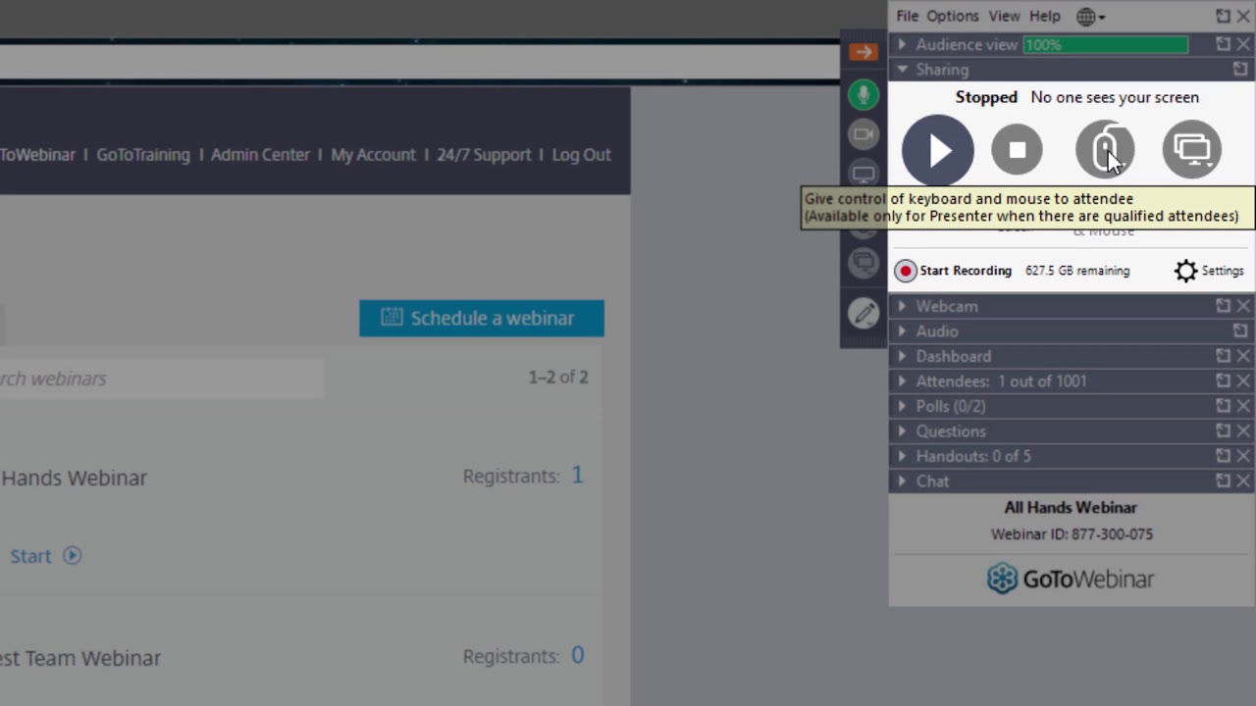Undock the Audience view pane
Screen dimensions: 1256x706
[1223, 44]
